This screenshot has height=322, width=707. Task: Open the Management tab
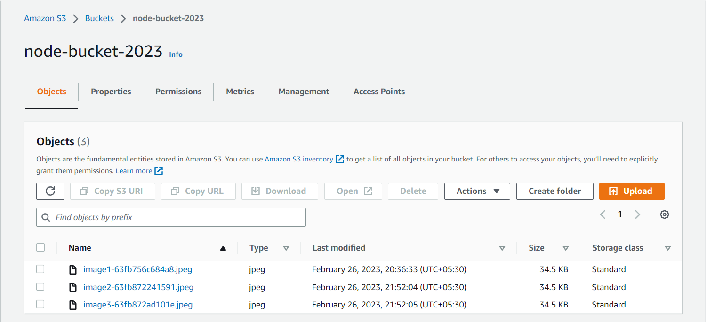tap(304, 92)
